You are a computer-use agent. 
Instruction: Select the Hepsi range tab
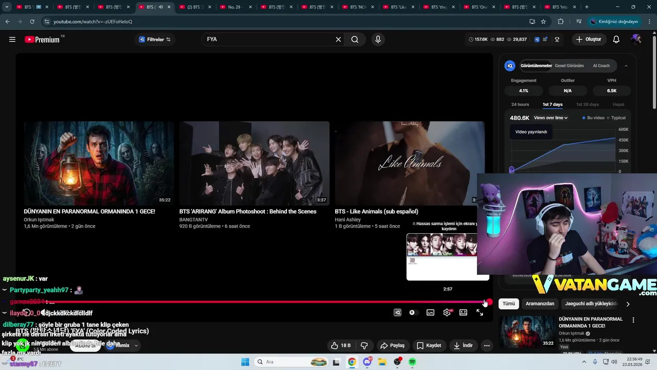[619, 104]
